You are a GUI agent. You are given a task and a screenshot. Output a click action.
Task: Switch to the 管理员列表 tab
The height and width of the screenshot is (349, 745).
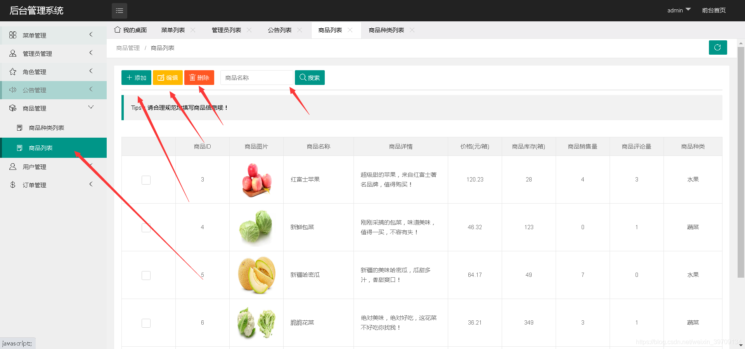[226, 30]
